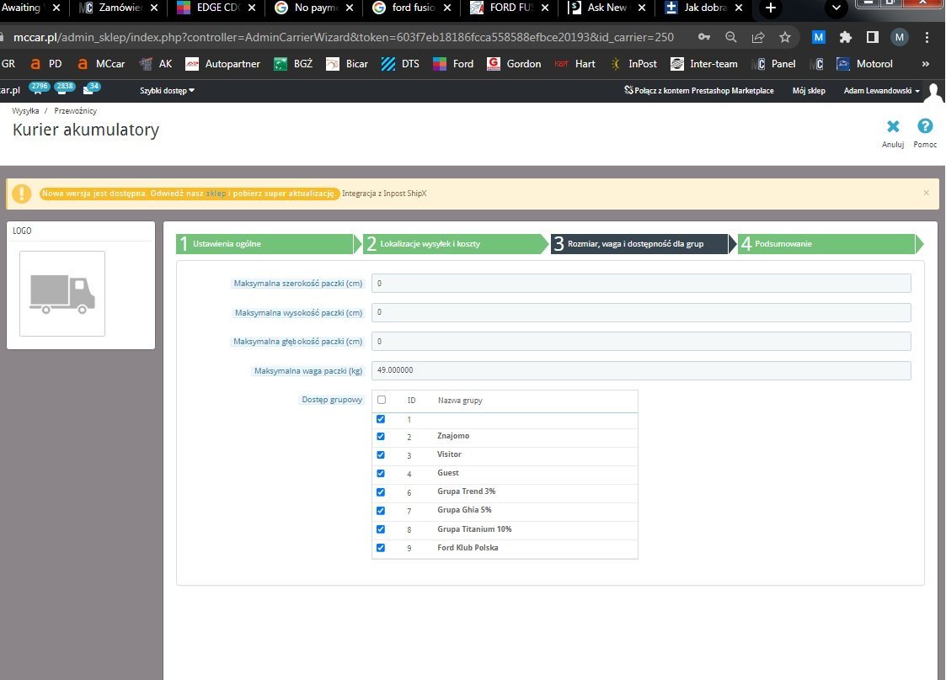Screen dimensions: 946x680
Task: Dismiss the yellow update notification banner
Action: coord(926,193)
